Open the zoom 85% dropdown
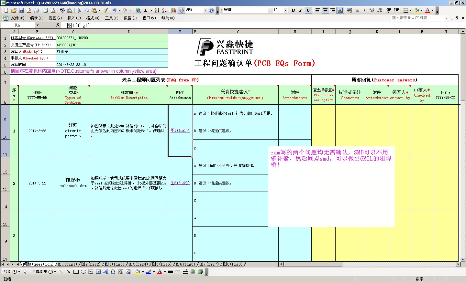The width and height of the screenshot is (466, 283). click(205, 10)
